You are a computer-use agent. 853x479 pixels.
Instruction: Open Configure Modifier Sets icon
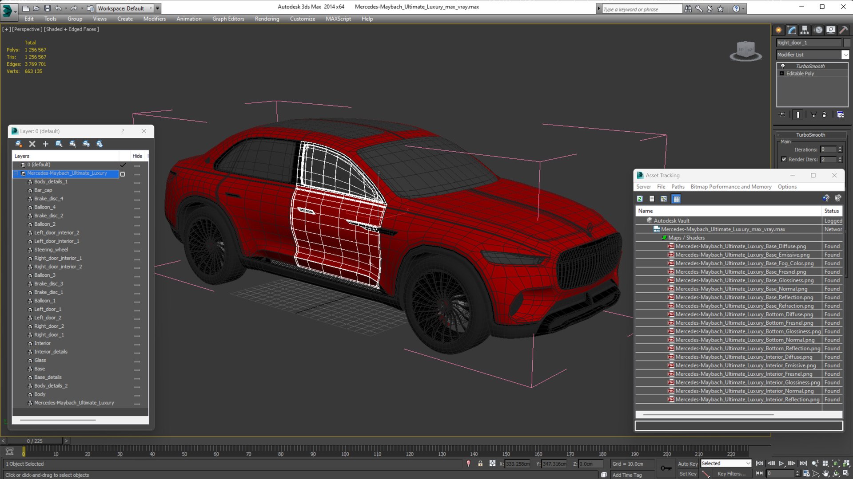840,114
